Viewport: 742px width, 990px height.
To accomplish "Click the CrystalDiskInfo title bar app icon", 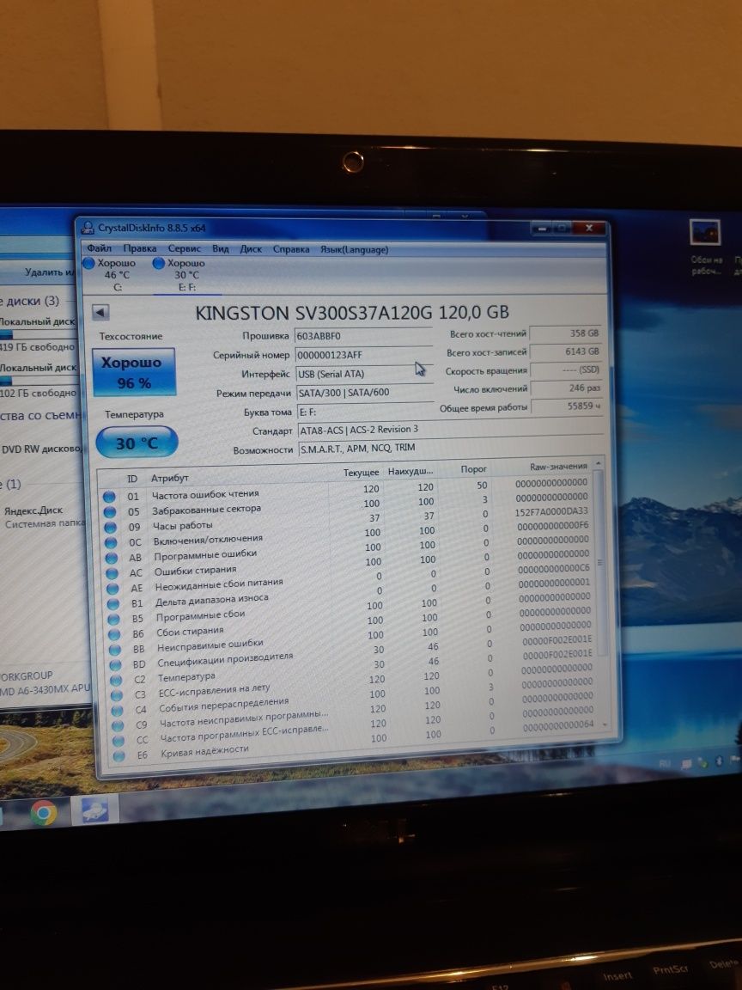I will pos(88,227).
